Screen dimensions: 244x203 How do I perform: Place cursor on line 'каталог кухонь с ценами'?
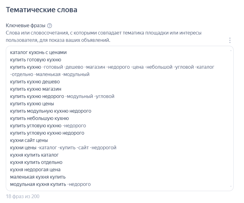pyautogui.click(x=38, y=53)
